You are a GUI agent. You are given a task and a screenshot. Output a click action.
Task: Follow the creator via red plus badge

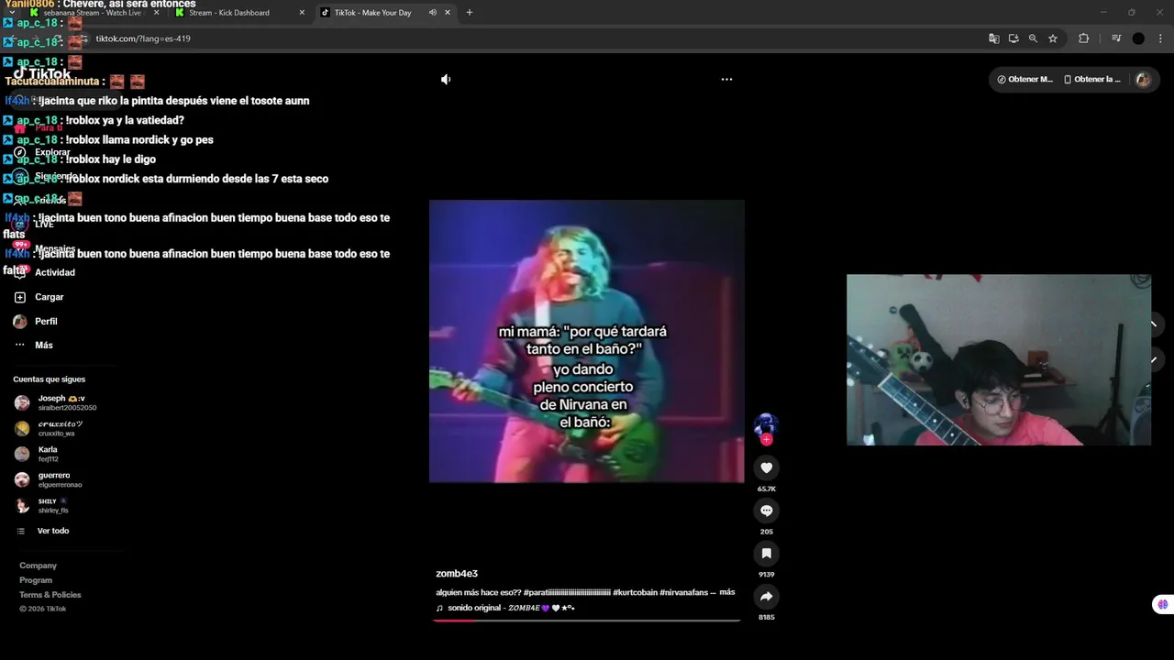point(767,440)
